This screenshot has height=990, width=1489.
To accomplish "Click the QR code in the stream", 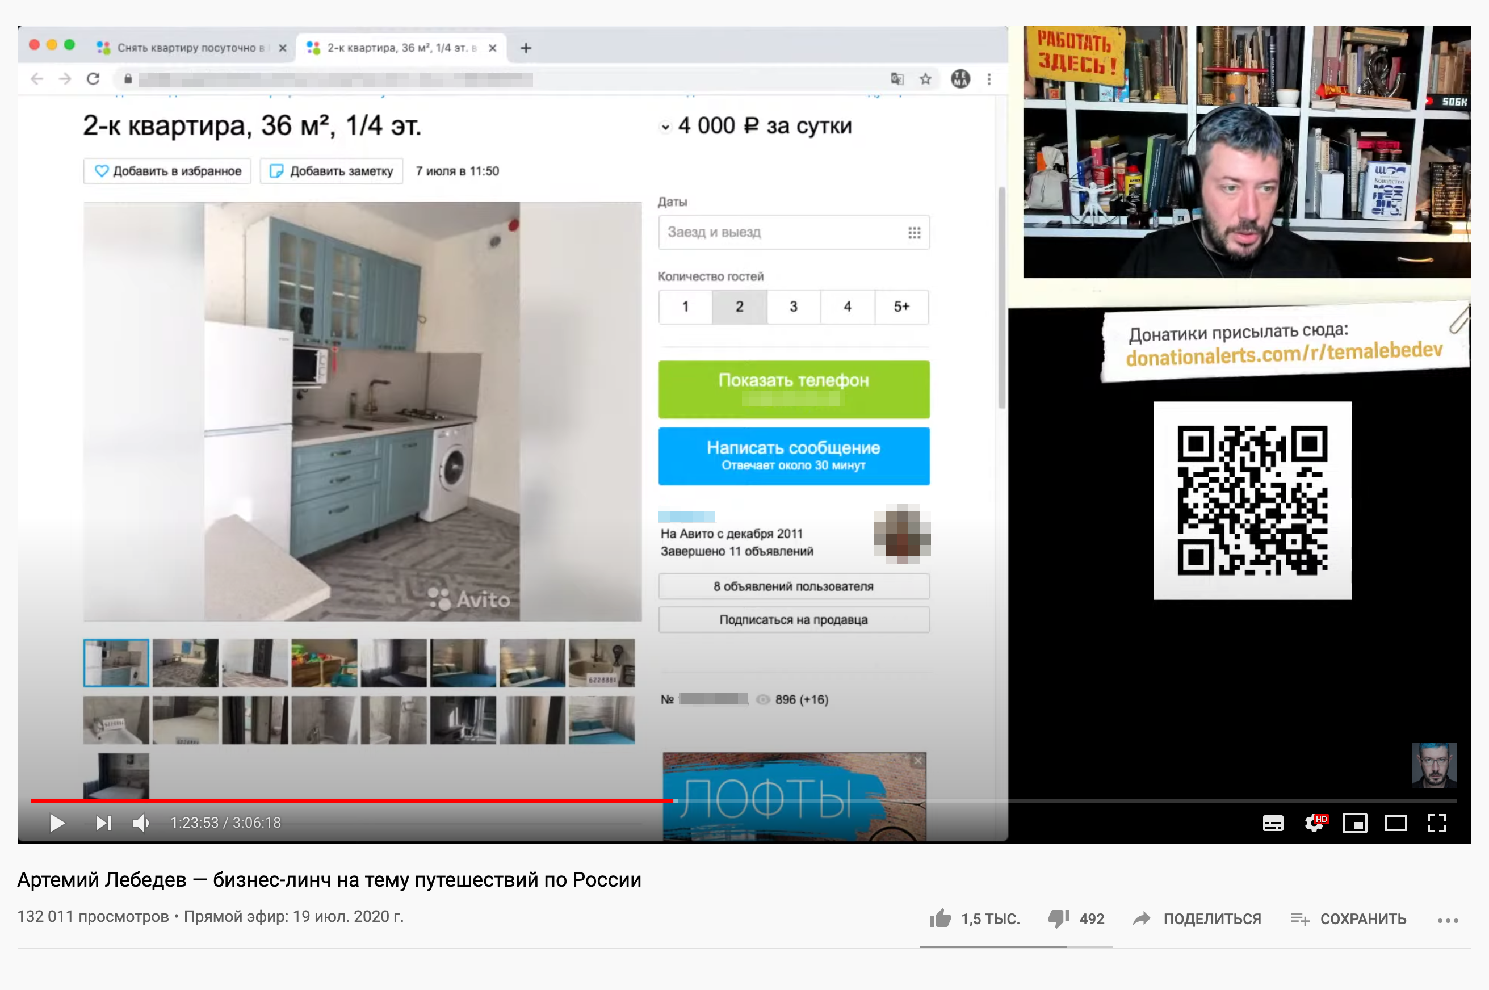I will [x=1252, y=500].
